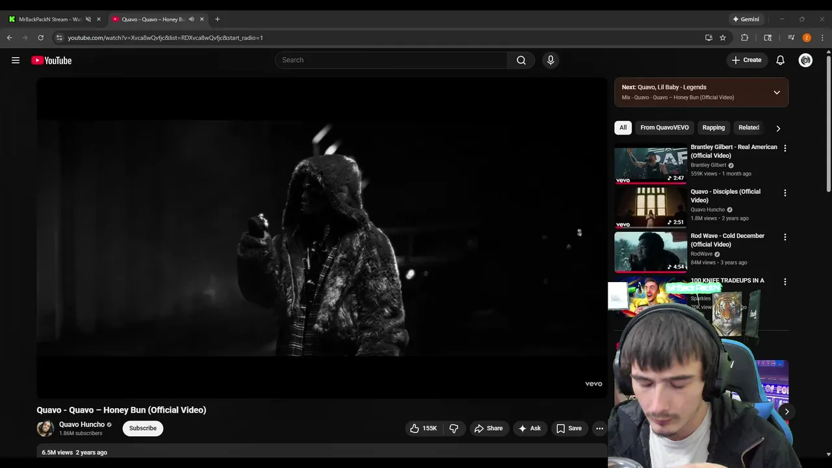Go to the YouTube home logo

pyautogui.click(x=51, y=60)
